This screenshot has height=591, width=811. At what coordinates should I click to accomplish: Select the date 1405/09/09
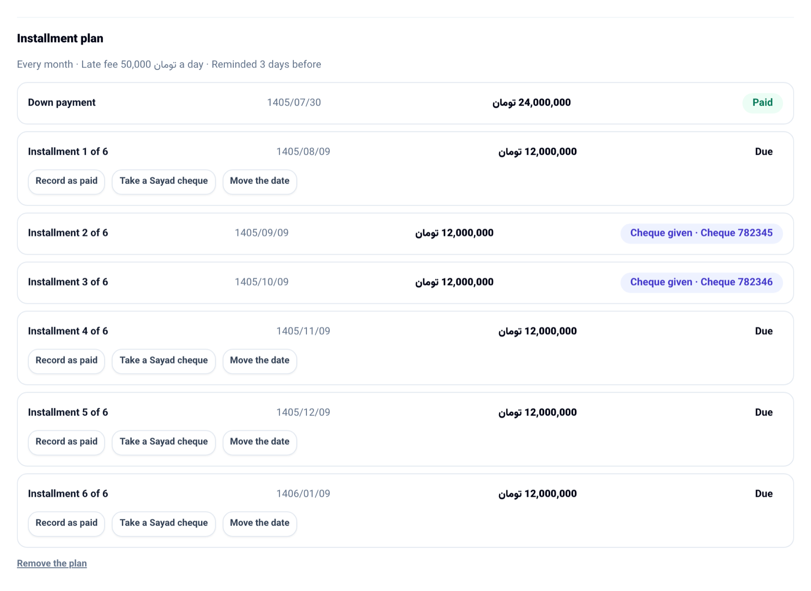coord(261,233)
